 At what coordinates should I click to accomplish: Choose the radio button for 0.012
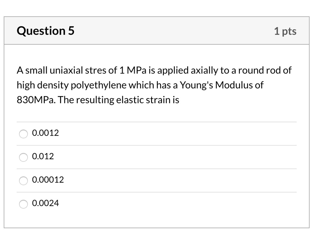tap(24, 157)
